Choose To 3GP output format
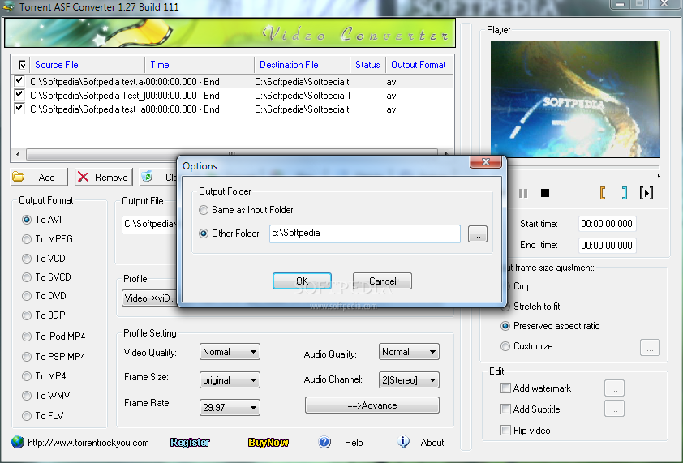 click(x=27, y=315)
